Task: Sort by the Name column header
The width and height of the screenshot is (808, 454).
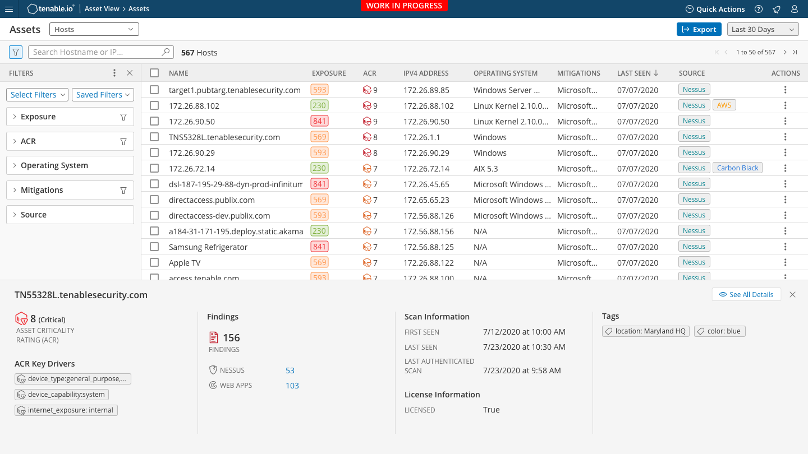Action: click(x=178, y=73)
